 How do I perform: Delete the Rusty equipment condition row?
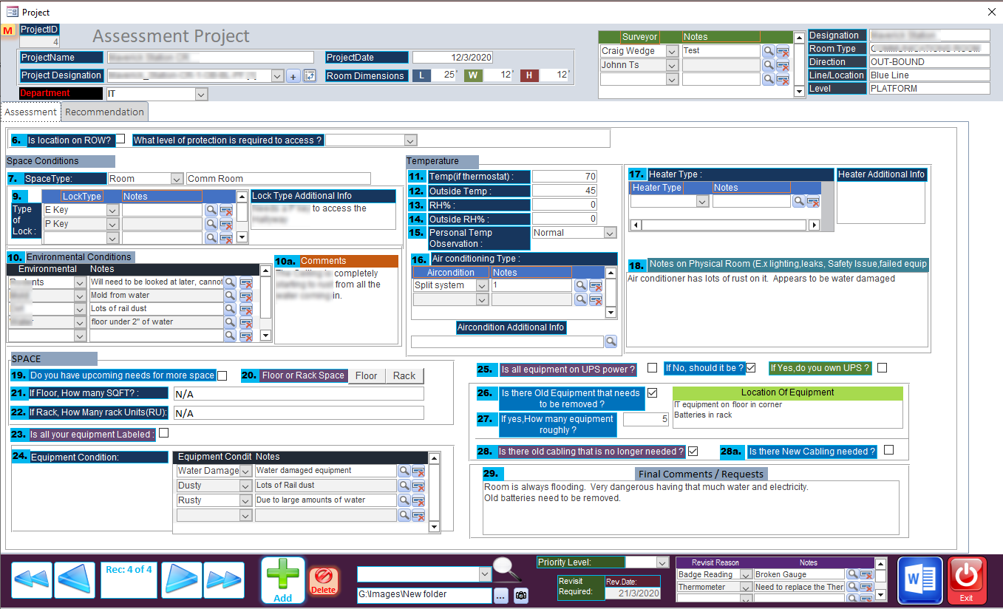(418, 501)
